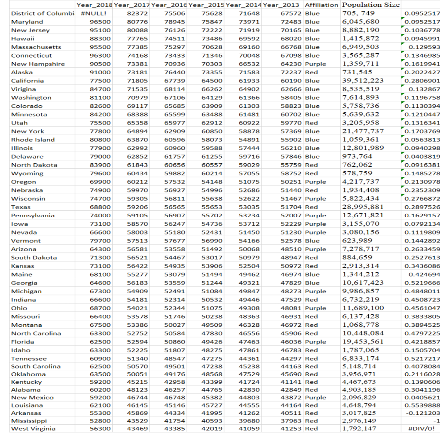Click New York's population 21,477,737
This screenshot has width=440, height=435.
tap(371, 131)
